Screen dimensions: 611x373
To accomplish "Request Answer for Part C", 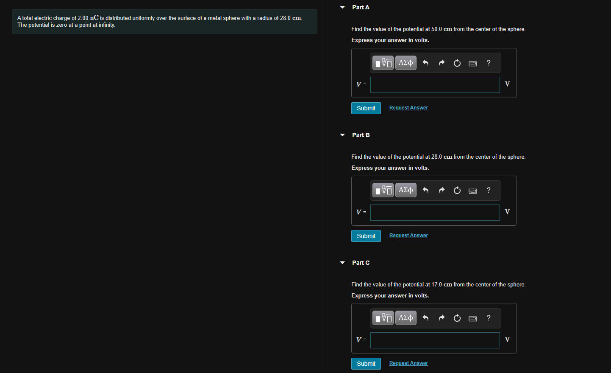I will pyautogui.click(x=408, y=363).
